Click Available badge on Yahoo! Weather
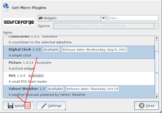 click(55, 89)
